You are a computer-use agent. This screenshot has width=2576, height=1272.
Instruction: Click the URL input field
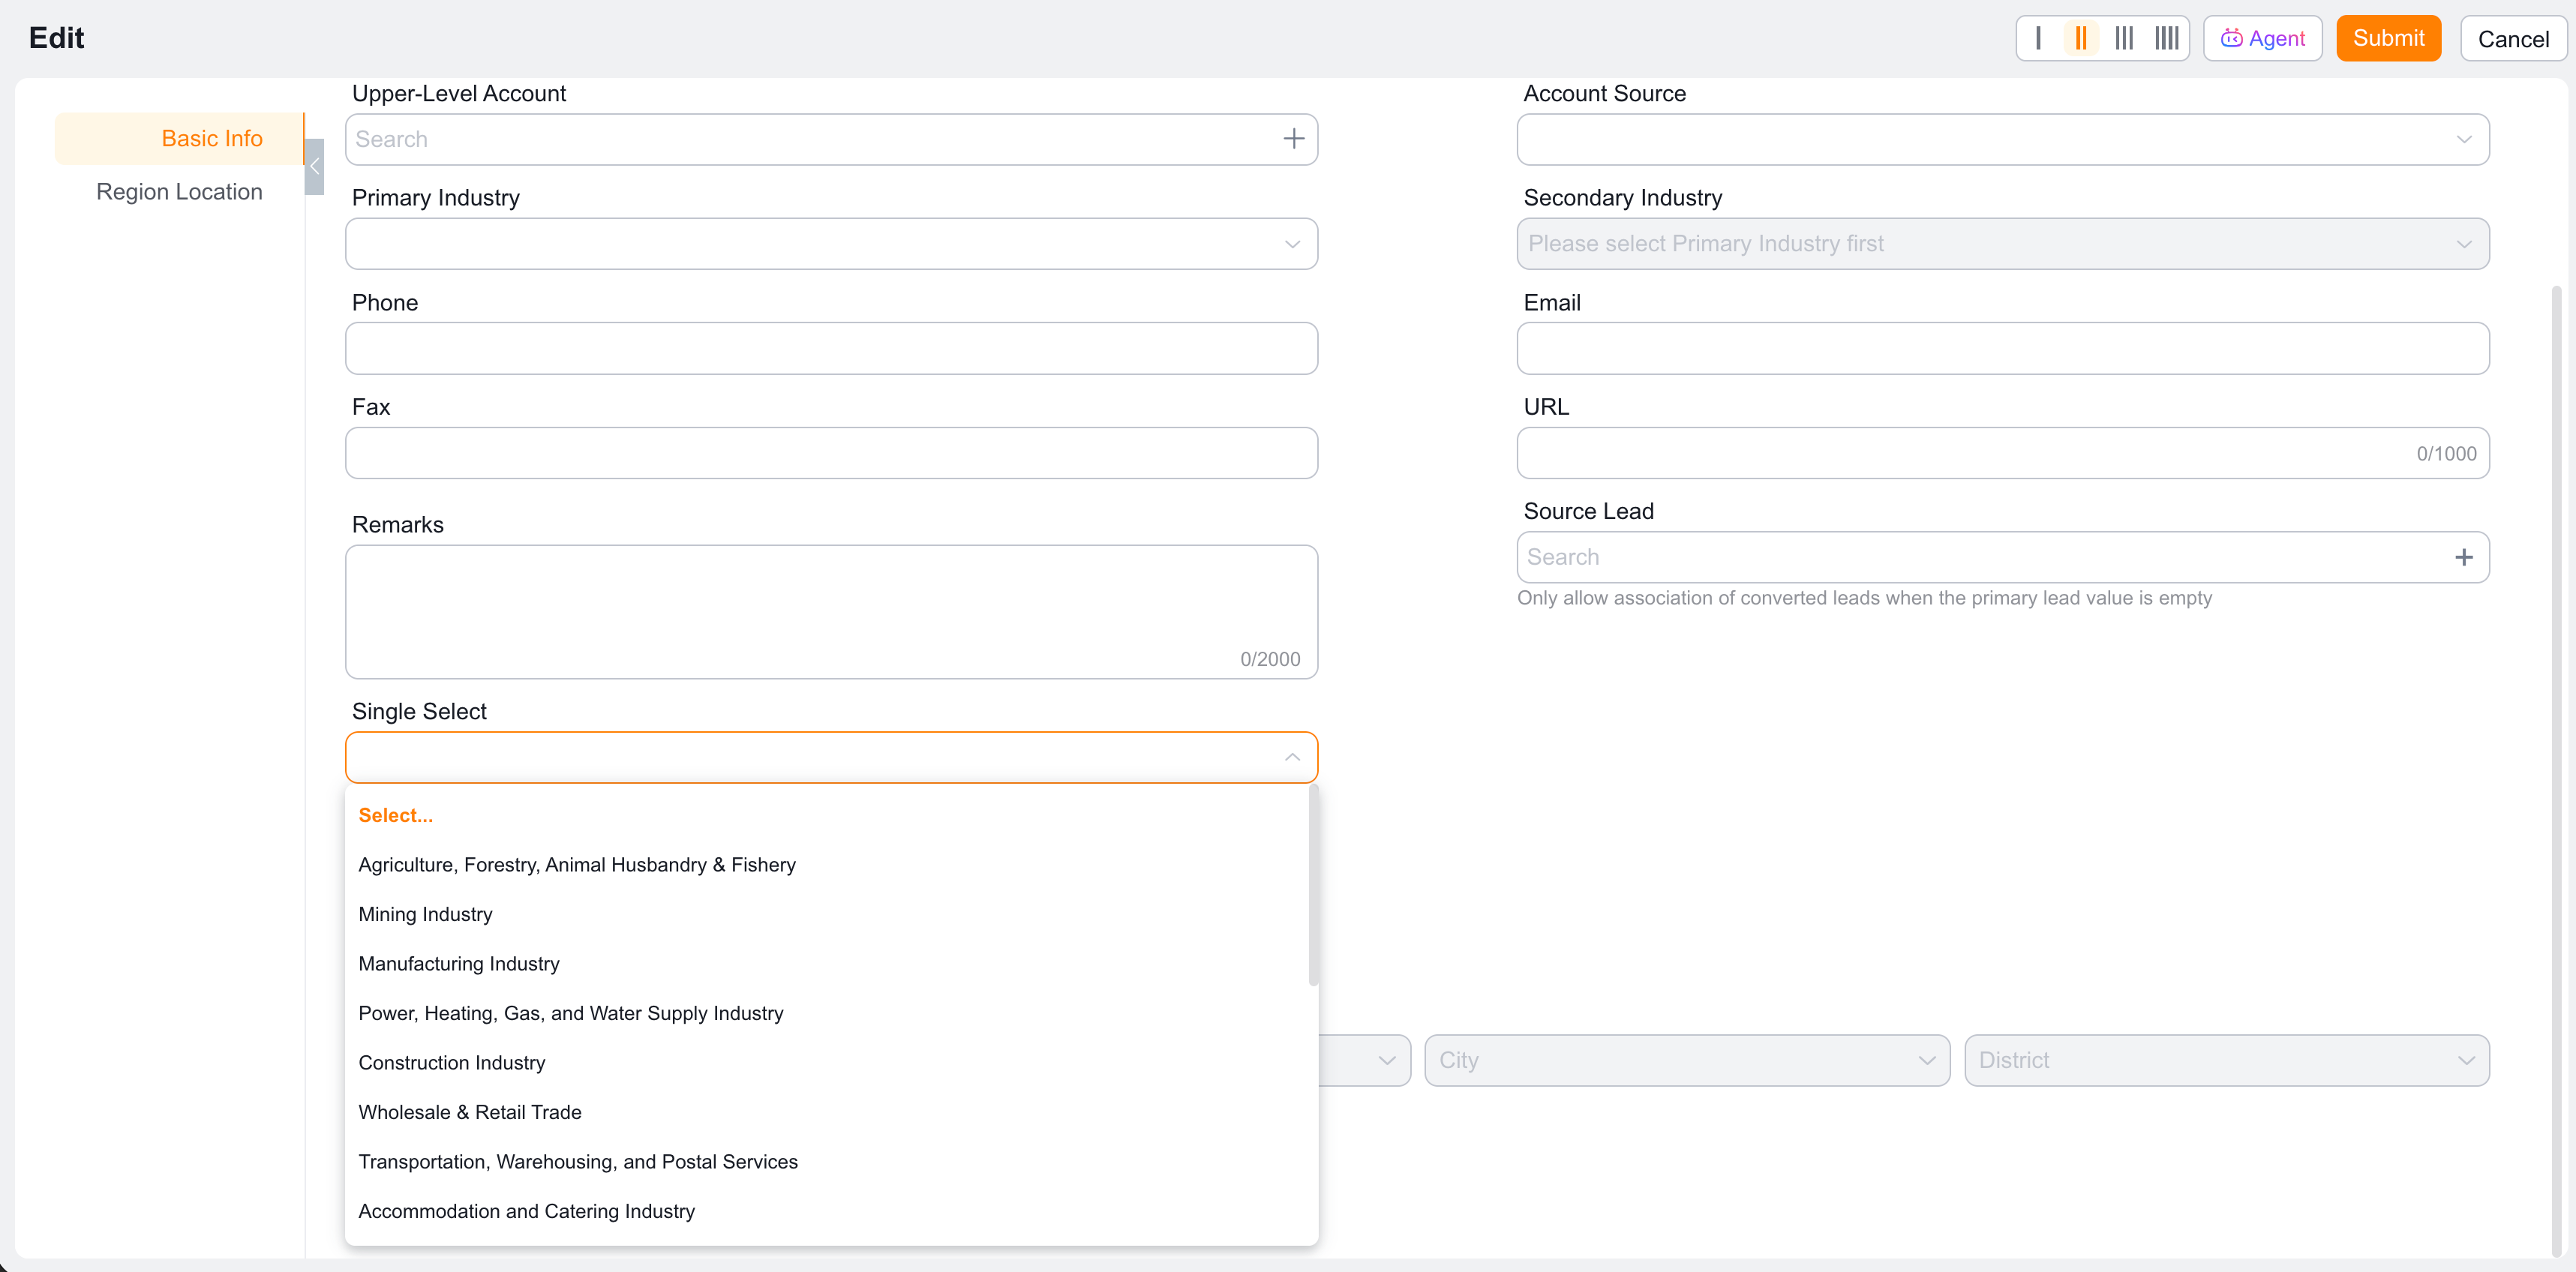(x=2003, y=453)
